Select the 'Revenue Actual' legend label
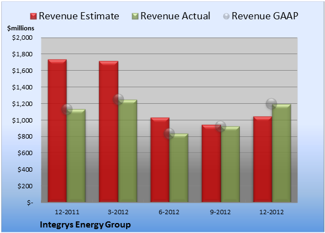 [x=175, y=16]
